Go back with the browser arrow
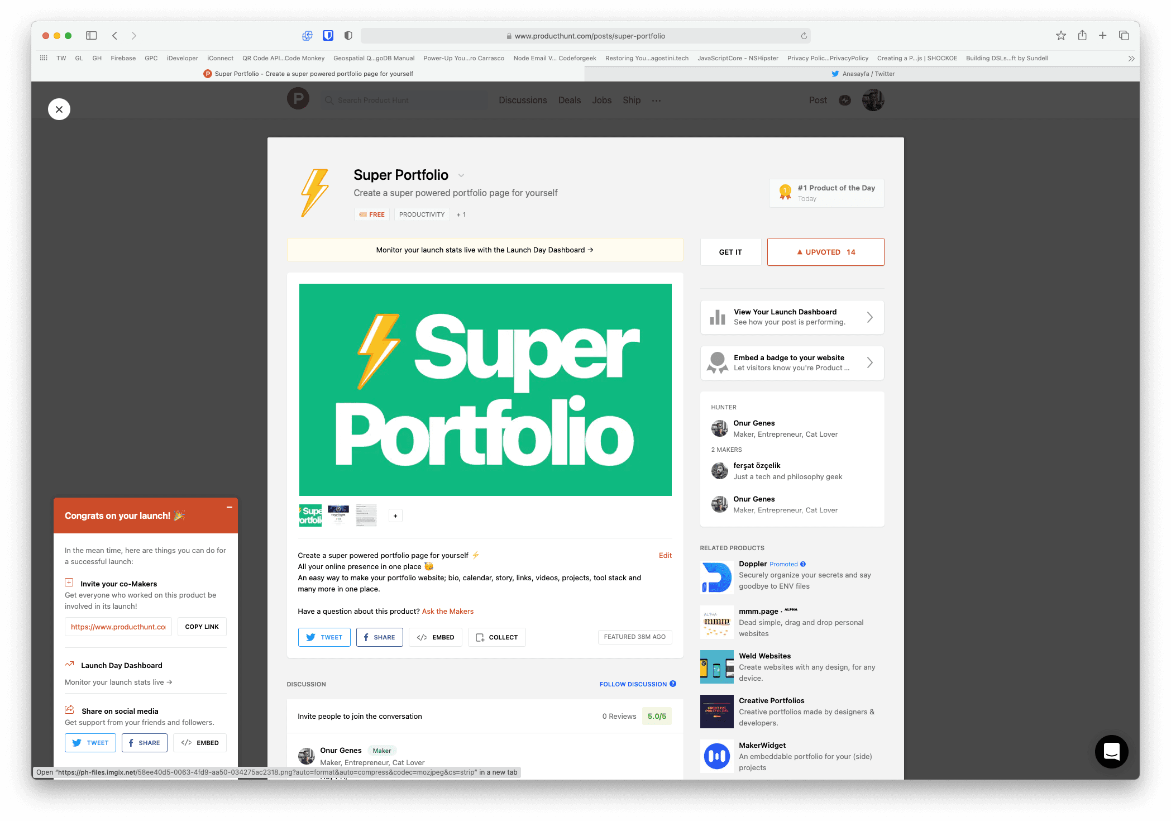The width and height of the screenshot is (1171, 821). [114, 36]
